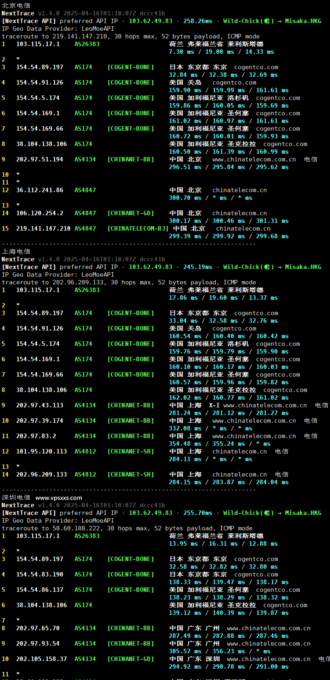Select hop IP 202.105.158.37
This screenshot has width=330, height=680.
(42, 659)
